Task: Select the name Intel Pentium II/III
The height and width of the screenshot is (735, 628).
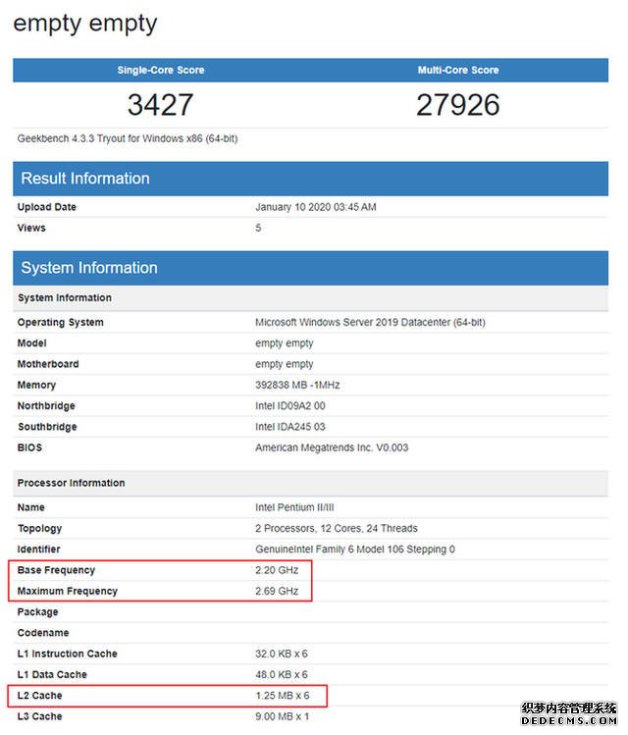Action: 294,507
